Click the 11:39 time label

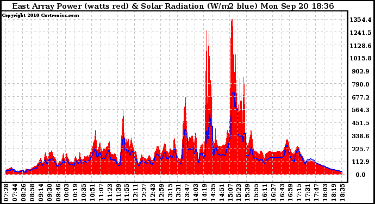click(118, 193)
